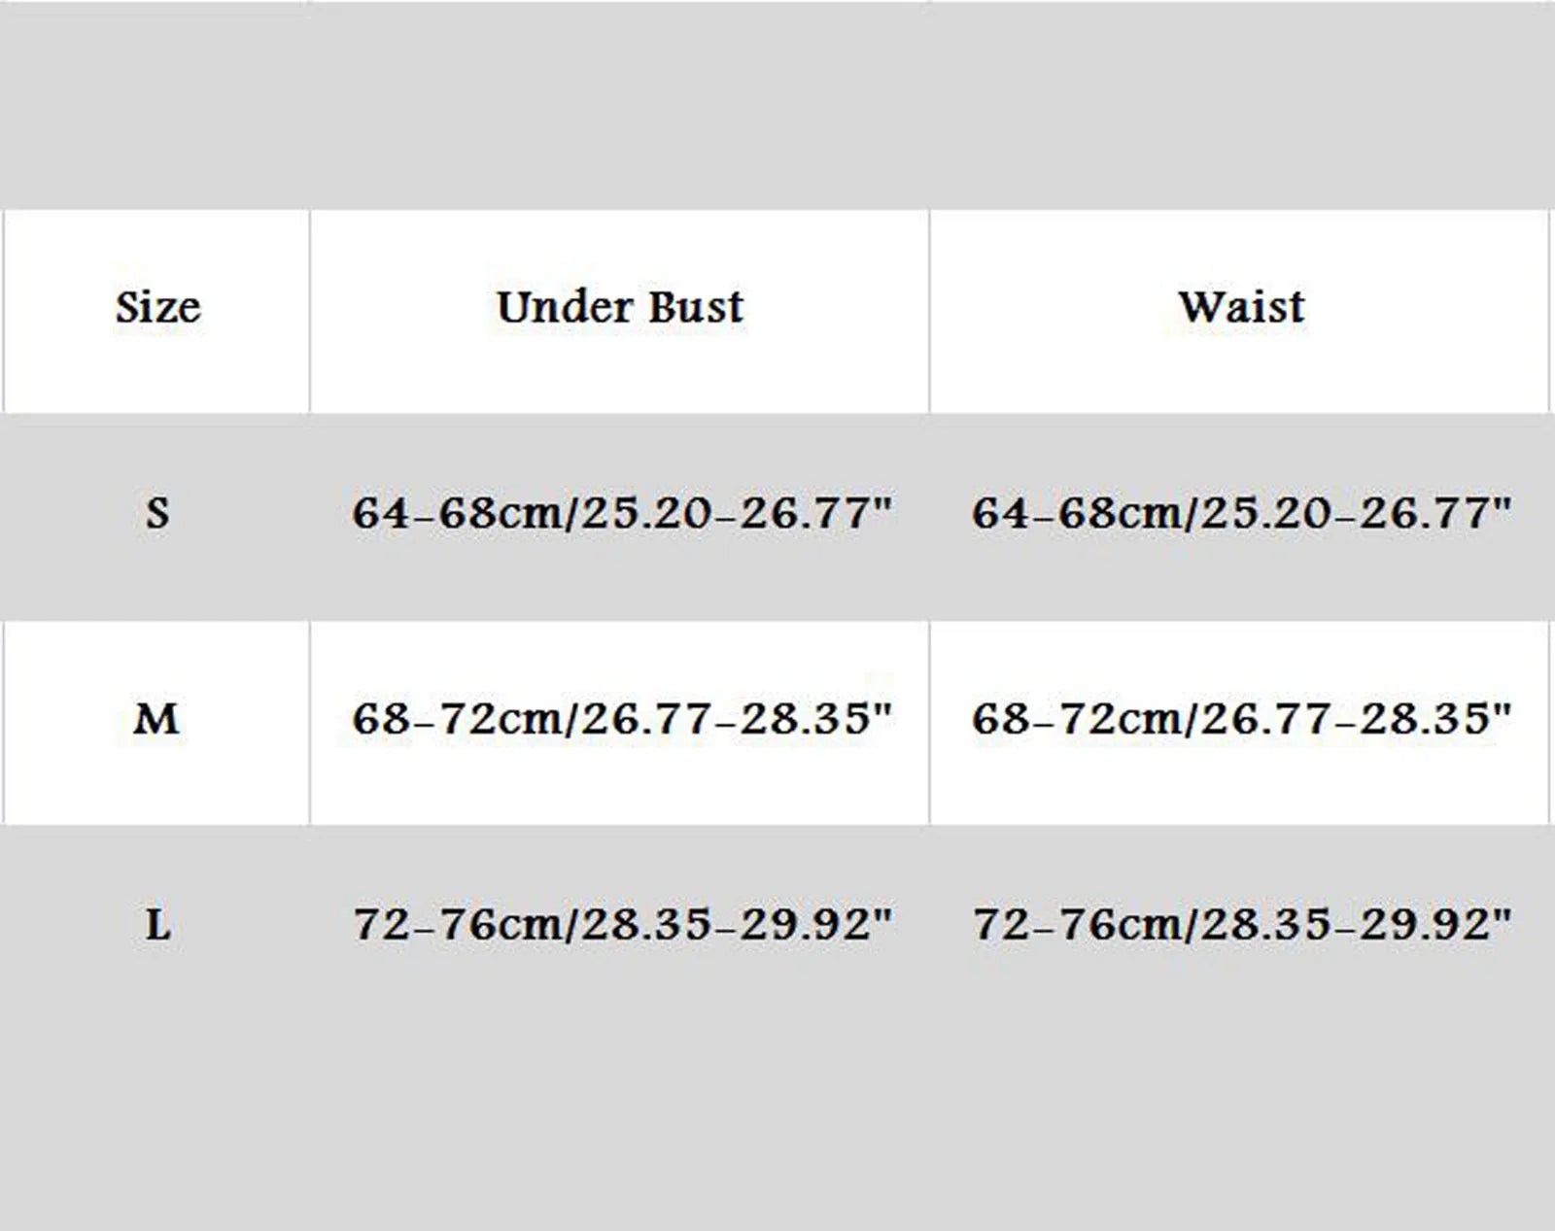The image size is (1555, 1231).
Task: Click the Size column header
Action: click(x=157, y=308)
